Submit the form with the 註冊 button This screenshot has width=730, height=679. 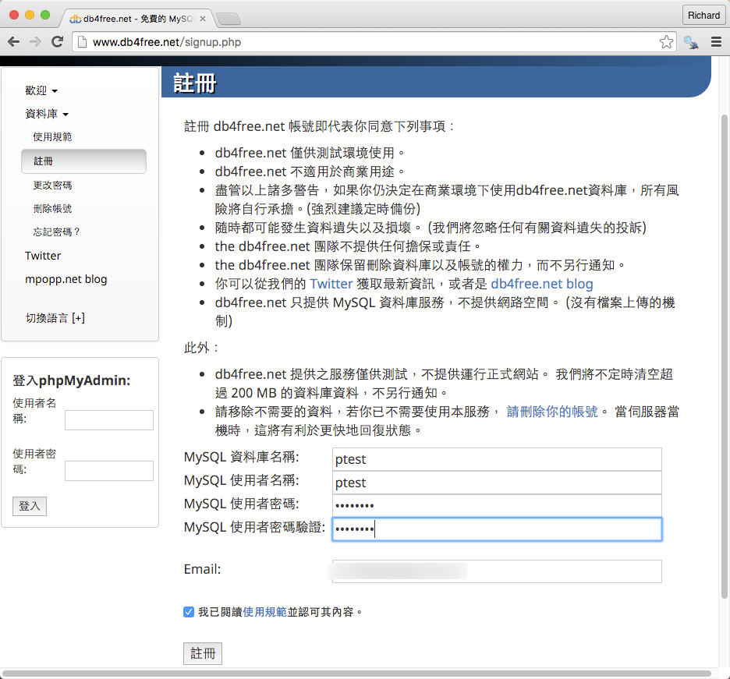pos(203,653)
